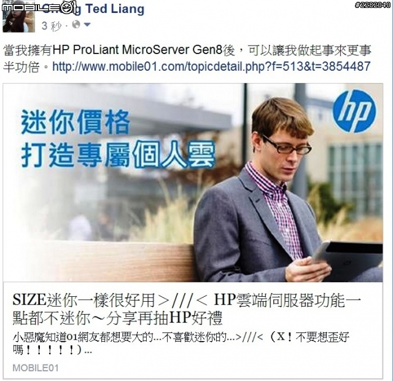Open Ted Liang's profile name link

(93, 9)
